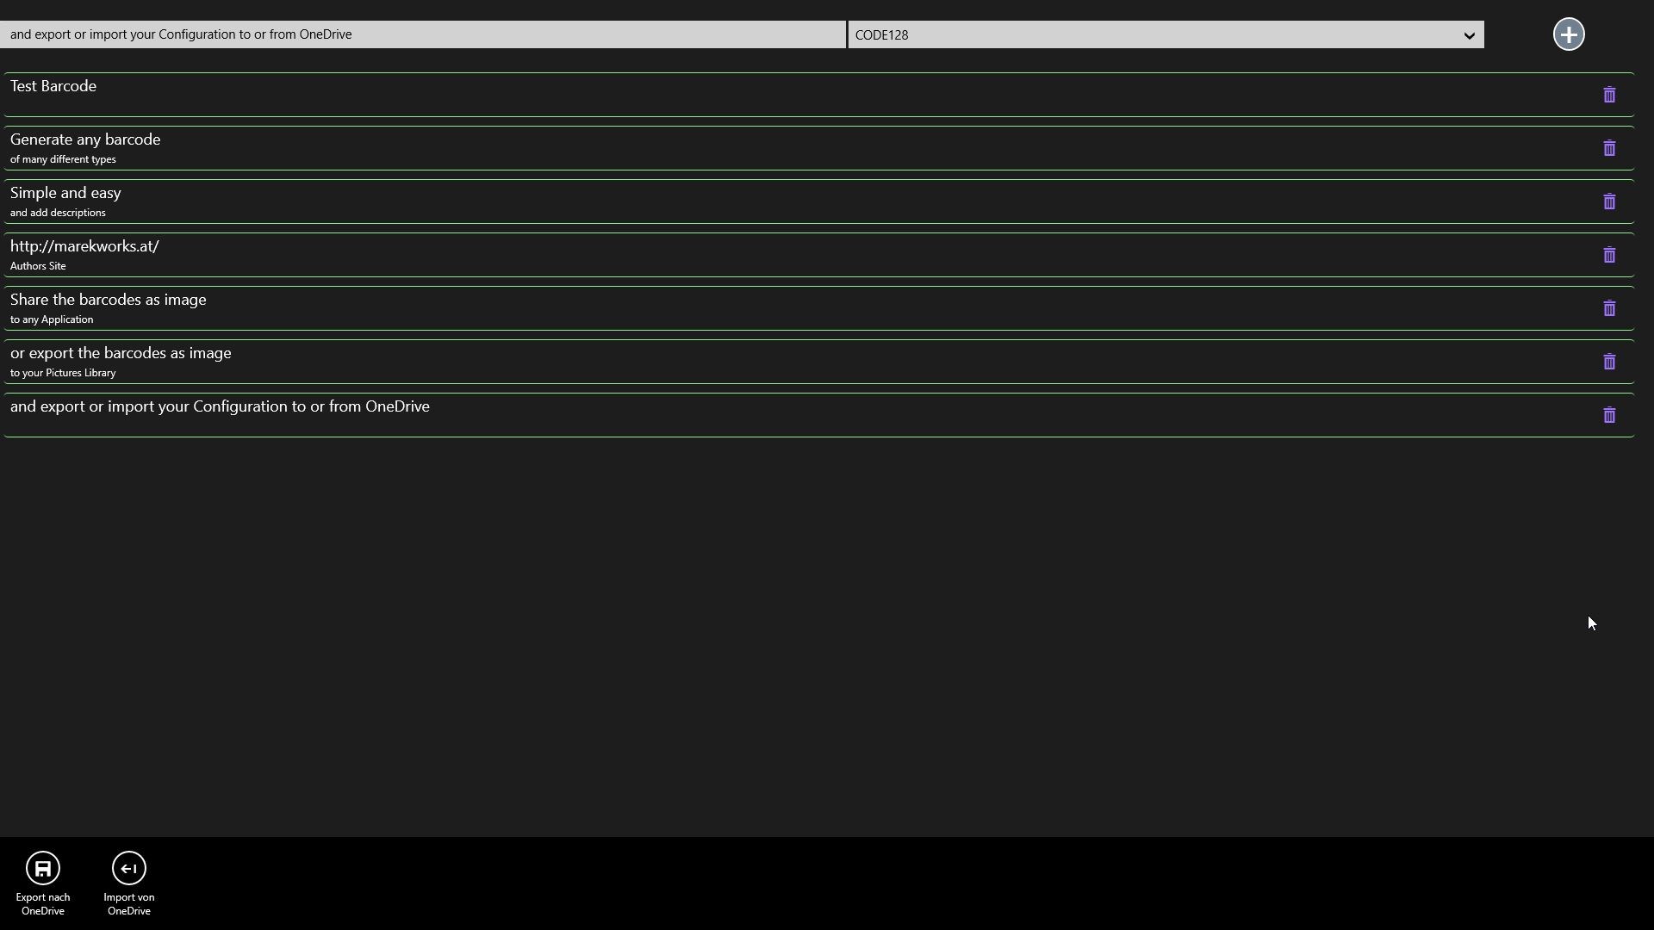Delete the Test Barcode entry

pyautogui.click(x=1608, y=95)
